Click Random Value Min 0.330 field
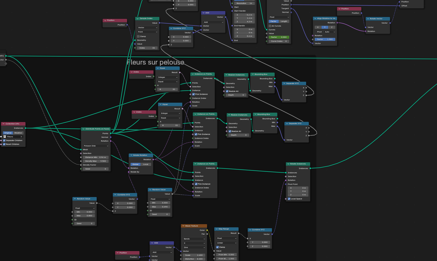This screenshot has width=437, height=261. tap(160, 203)
